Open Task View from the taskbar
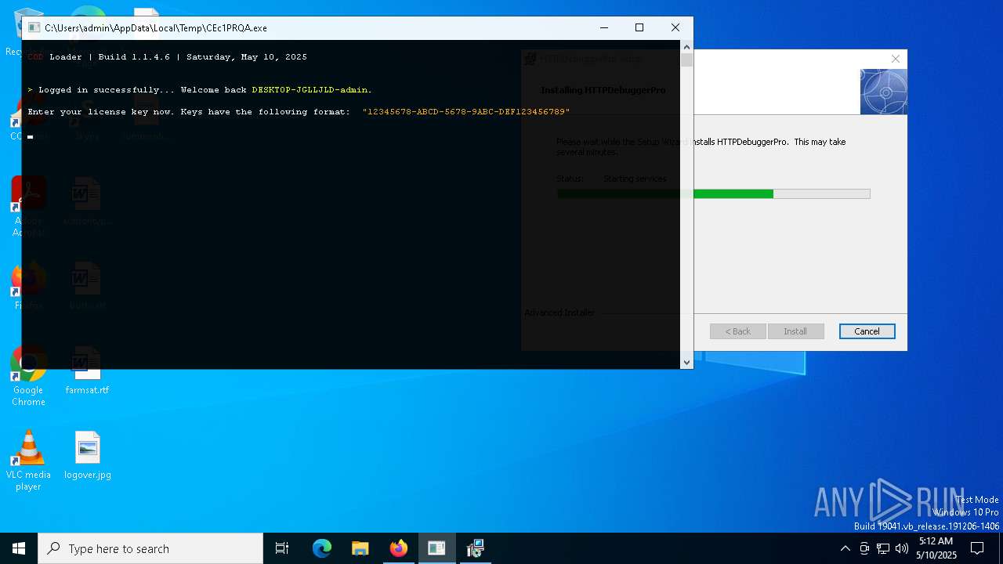 282,548
